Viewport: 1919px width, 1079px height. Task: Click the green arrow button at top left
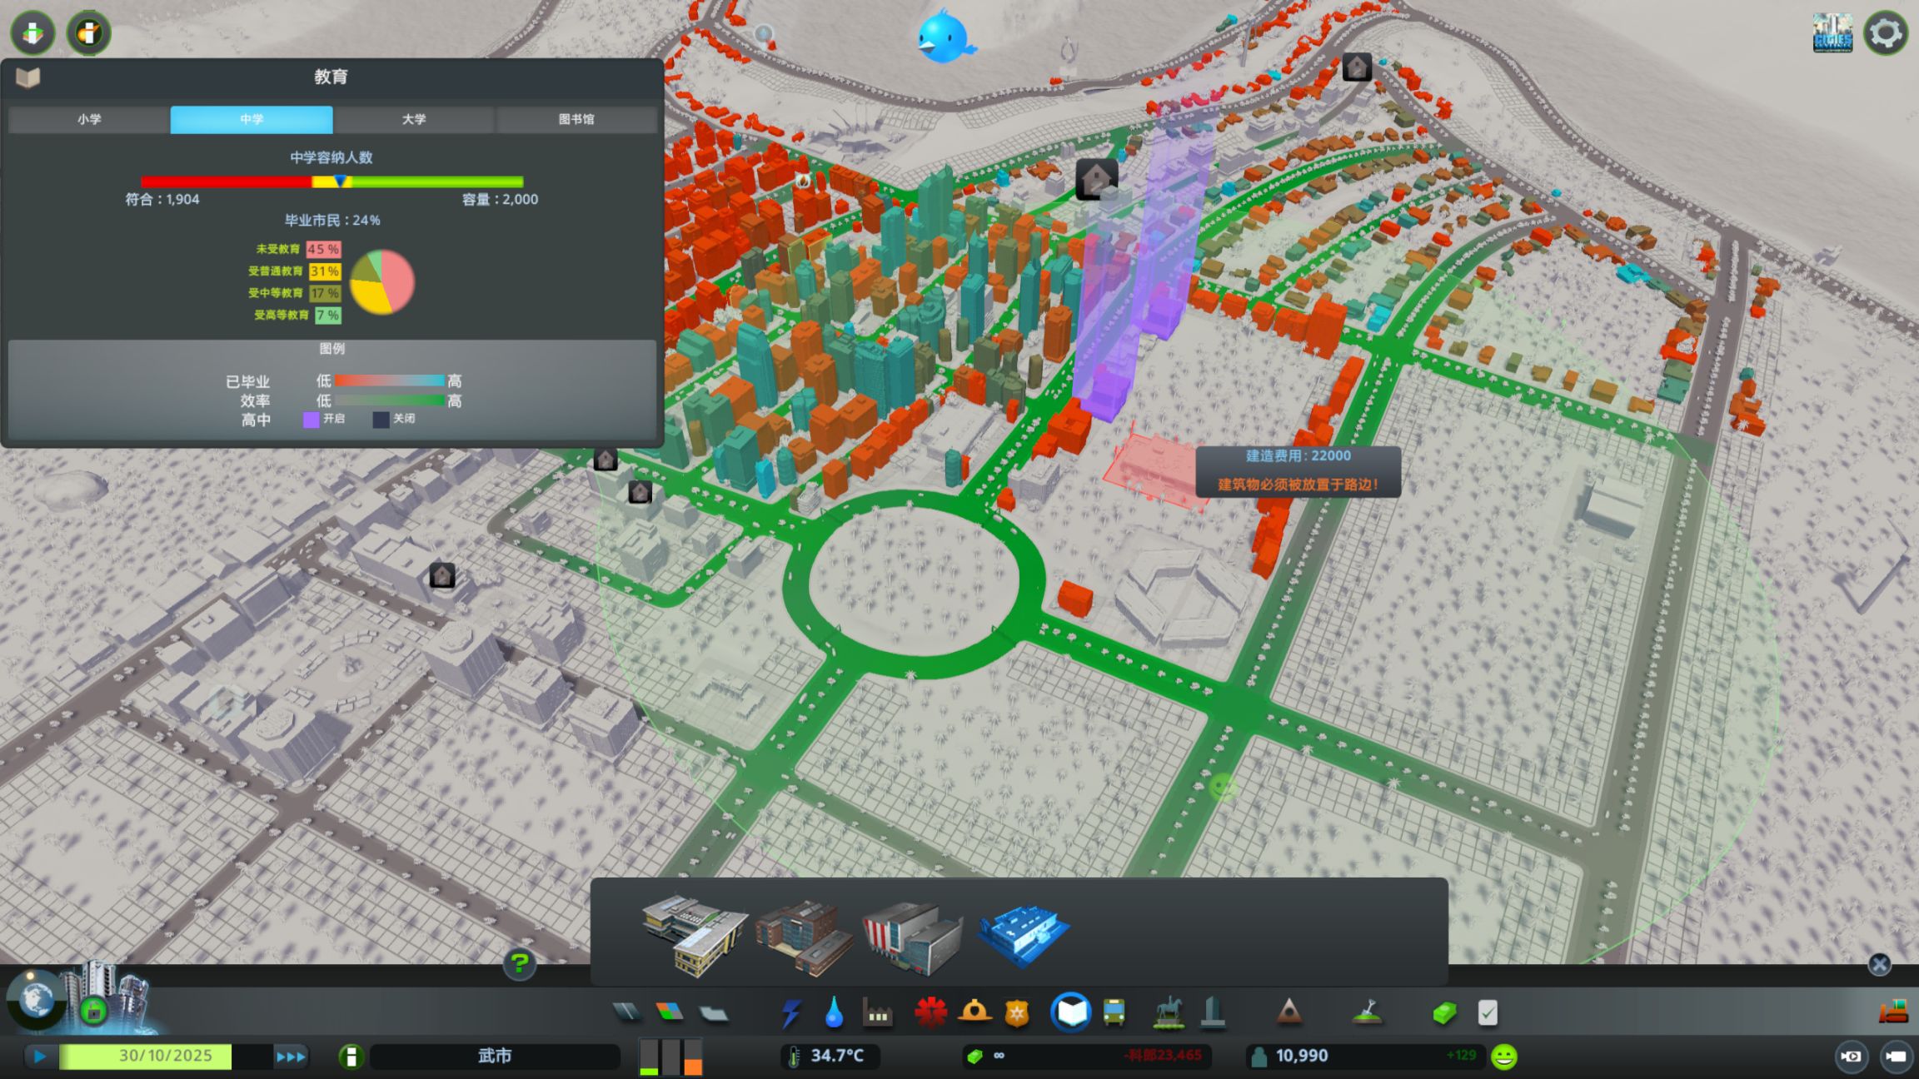(x=32, y=33)
